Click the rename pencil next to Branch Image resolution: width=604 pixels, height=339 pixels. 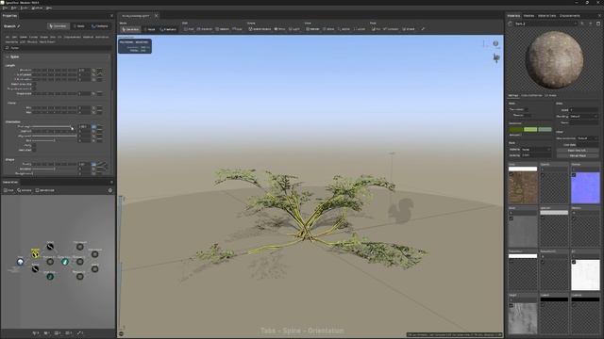tap(18, 26)
